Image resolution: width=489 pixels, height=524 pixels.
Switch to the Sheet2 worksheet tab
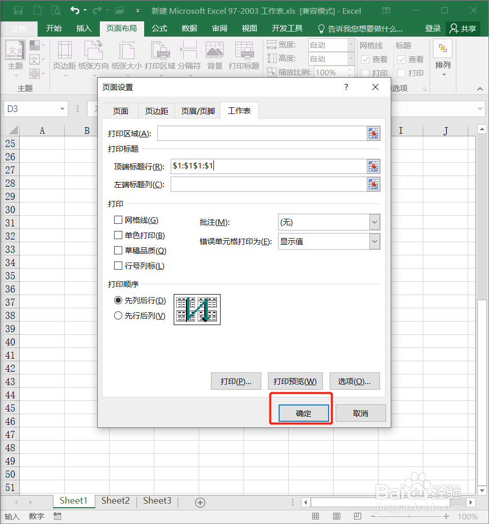(115, 501)
